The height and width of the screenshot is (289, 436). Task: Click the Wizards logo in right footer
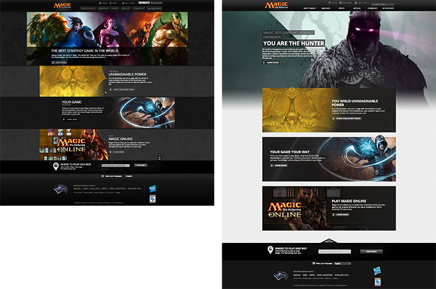pyautogui.click(x=281, y=276)
